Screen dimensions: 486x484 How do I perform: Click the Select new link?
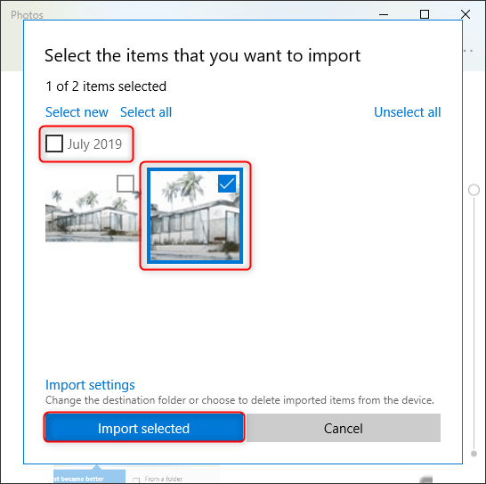77,112
